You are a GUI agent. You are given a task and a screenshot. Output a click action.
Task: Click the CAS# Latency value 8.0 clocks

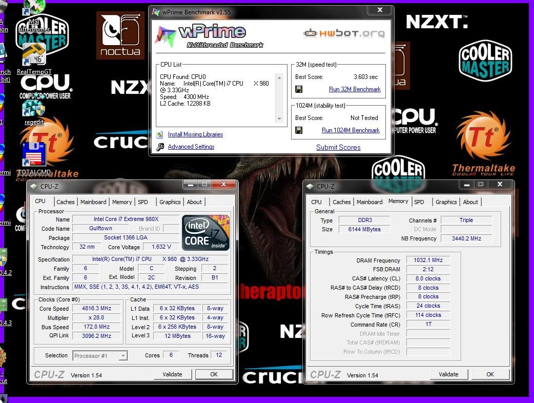[428, 278]
